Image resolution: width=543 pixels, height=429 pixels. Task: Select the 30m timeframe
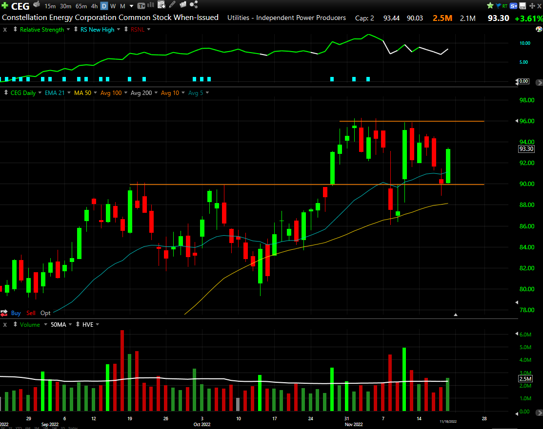click(65, 6)
